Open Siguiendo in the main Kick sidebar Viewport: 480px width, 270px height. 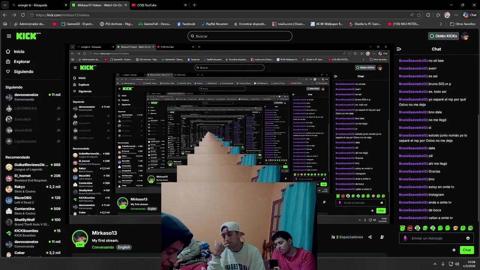tap(19, 72)
